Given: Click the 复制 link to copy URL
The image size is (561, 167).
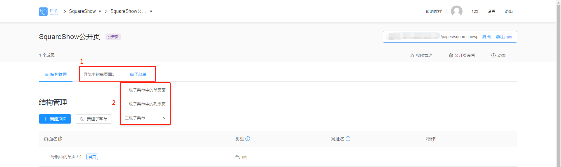Looking at the screenshot, I should [486, 37].
